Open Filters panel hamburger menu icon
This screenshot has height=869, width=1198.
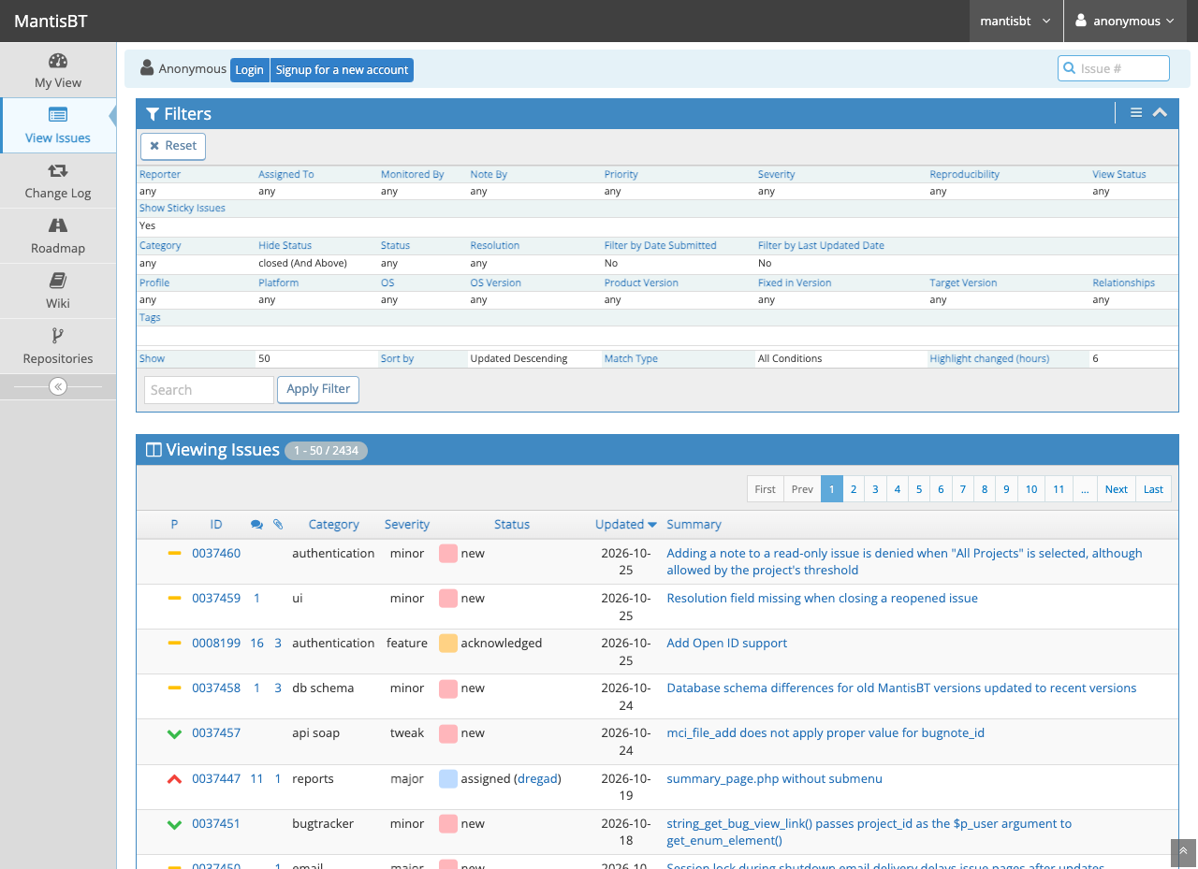1136,113
